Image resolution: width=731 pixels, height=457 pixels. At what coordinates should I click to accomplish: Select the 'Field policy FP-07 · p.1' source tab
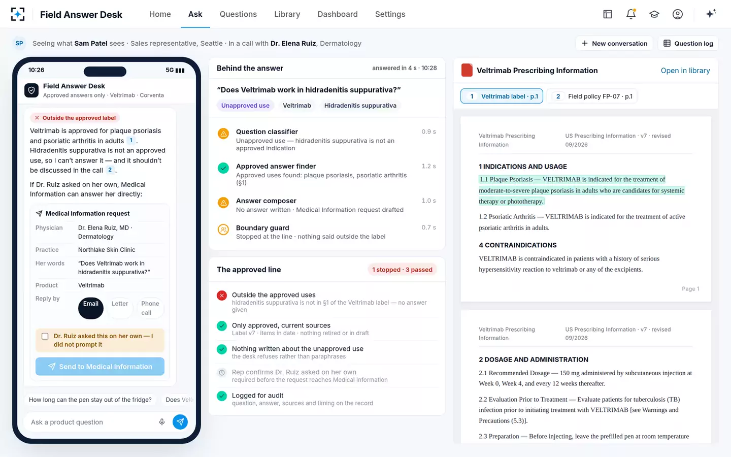[x=594, y=96]
